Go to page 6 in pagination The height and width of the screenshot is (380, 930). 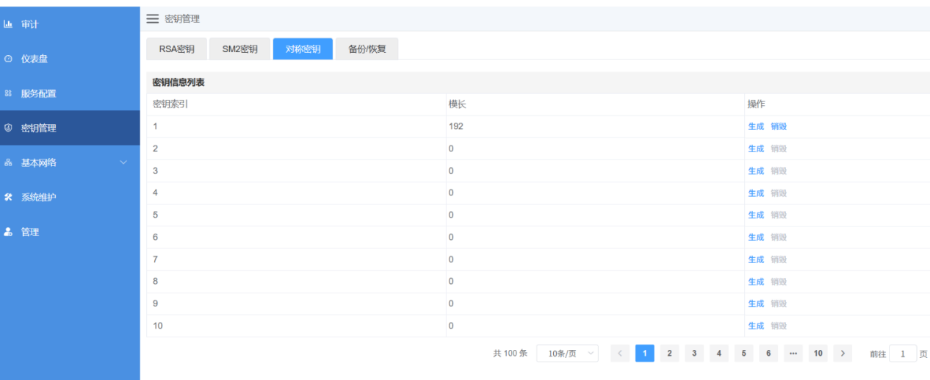[x=768, y=354]
